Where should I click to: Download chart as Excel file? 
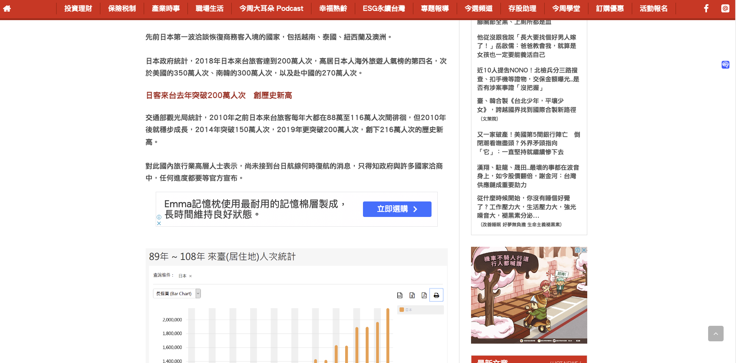click(412, 296)
